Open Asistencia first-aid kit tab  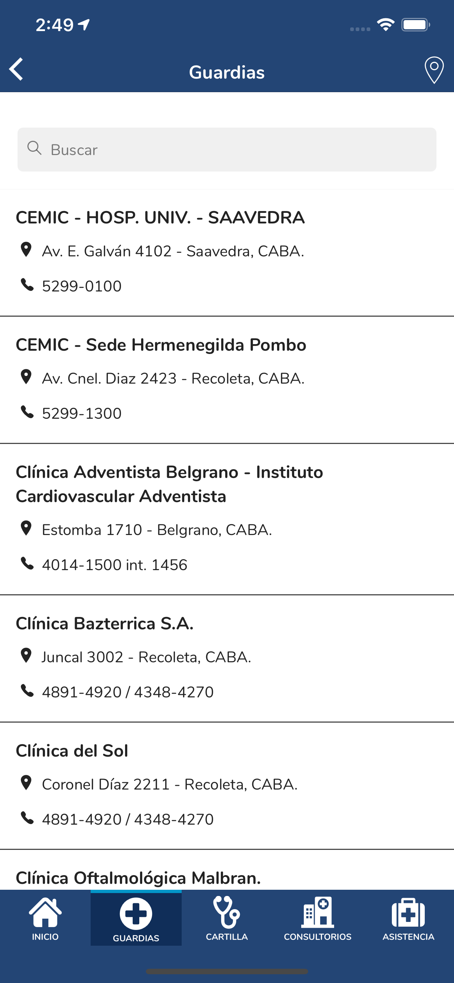coord(408,919)
